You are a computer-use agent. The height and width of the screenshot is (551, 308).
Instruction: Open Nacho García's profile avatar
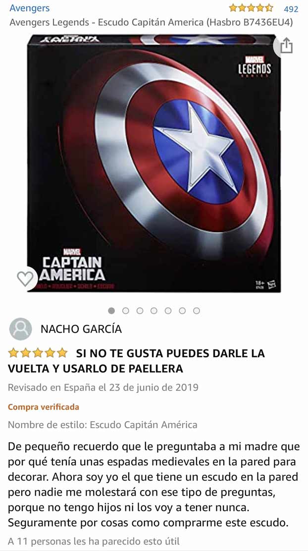coord(20,329)
